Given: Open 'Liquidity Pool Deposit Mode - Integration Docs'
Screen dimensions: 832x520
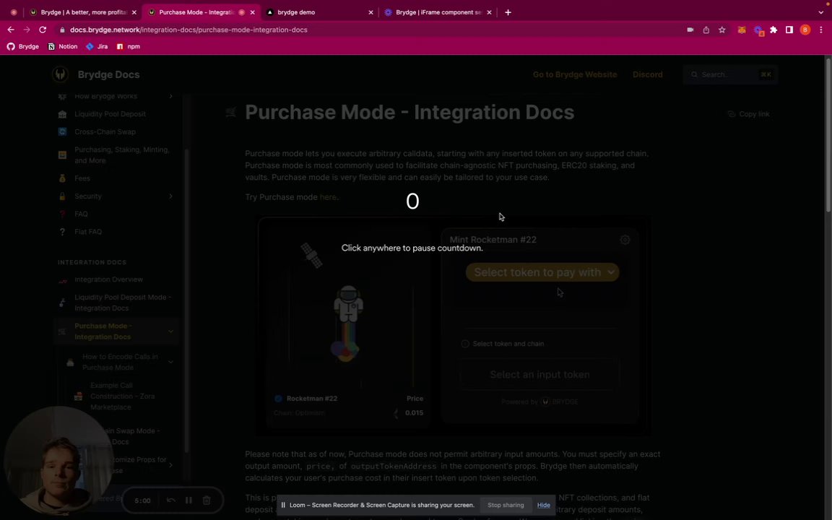Looking at the screenshot, I should click(122, 303).
